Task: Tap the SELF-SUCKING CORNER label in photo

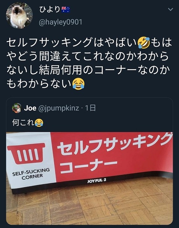Action: click(31, 174)
